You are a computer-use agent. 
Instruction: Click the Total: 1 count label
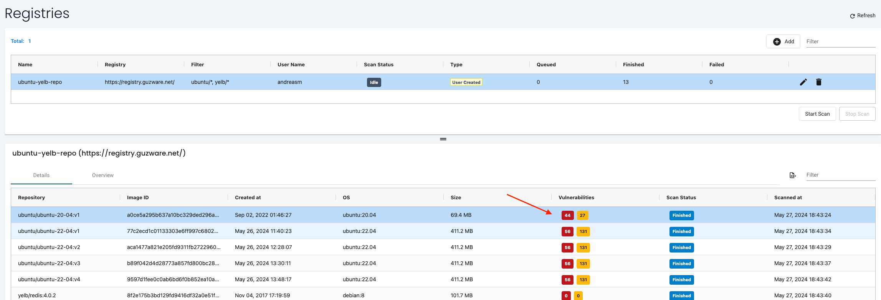click(x=21, y=41)
